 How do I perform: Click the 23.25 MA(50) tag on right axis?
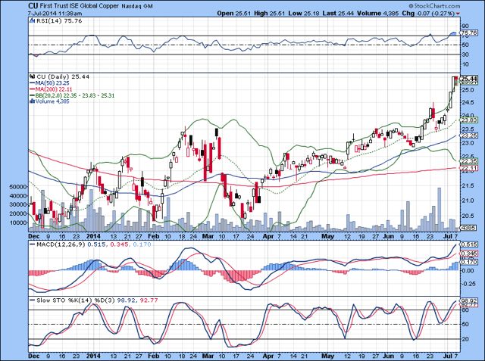(x=469, y=135)
